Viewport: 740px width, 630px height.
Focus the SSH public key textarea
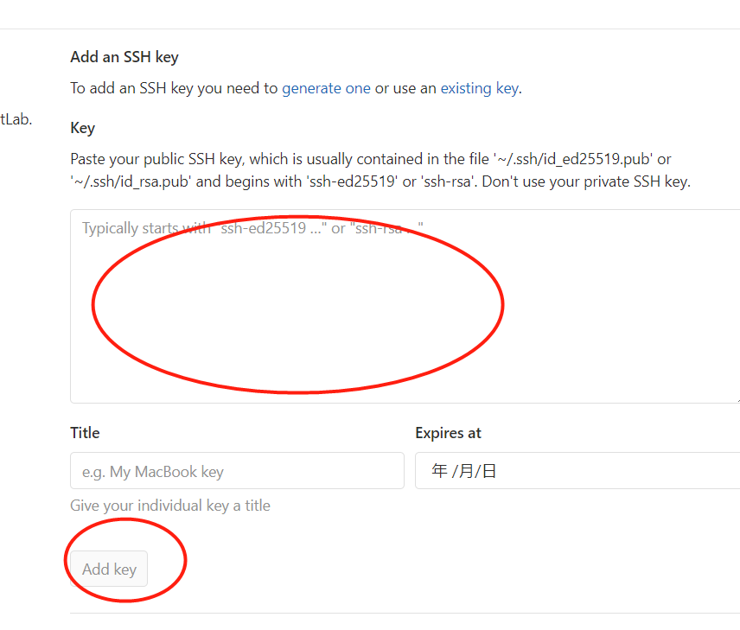(405, 306)
